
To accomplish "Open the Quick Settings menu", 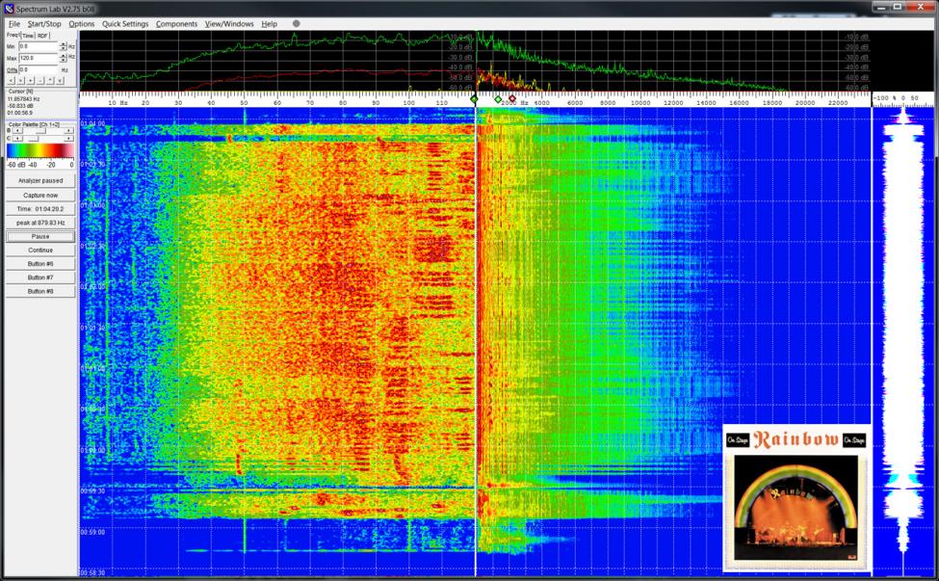I will point(125,24).
